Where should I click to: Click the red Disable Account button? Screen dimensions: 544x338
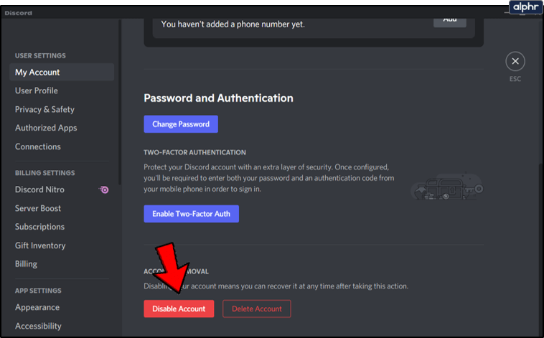click(179, 309)
